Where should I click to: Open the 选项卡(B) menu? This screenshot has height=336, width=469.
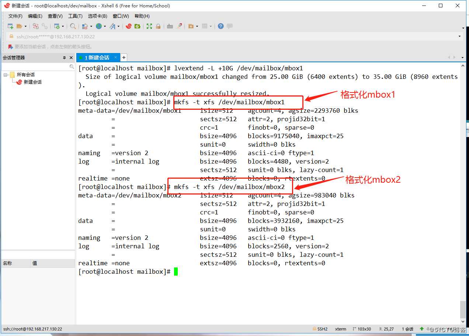(97, 16)
